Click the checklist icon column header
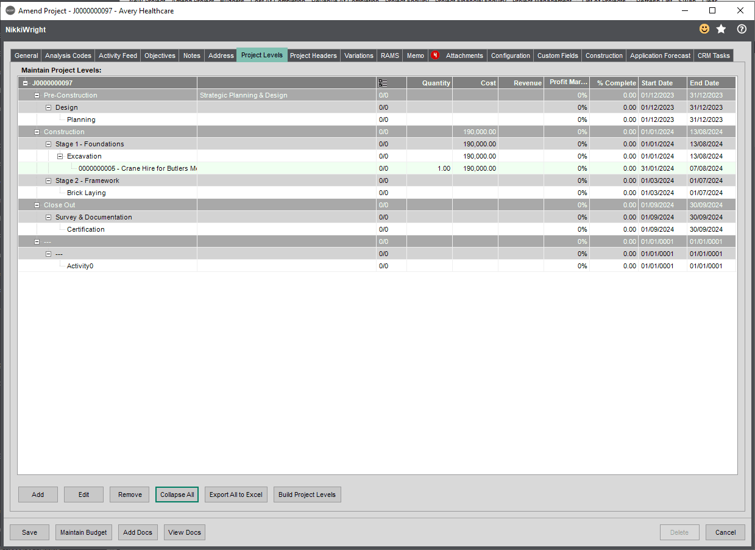This screenshot has width=755, height=550. pyautogui.click(x=383, y=83)
